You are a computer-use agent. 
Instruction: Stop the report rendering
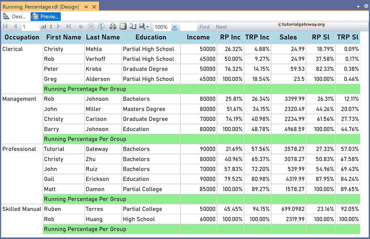[91, 26]
